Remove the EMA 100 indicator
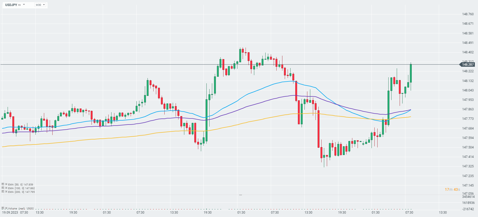Image resolution: width=478 pixels, height=217 pixels. tap(6, 188)
